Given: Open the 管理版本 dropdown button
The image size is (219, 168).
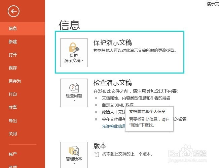Looking at the screenshot, I should pyautogui.click(x=74, y=155).
